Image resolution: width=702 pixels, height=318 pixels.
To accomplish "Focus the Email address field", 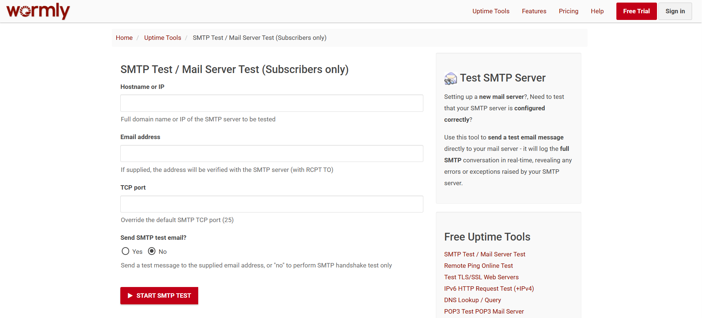I will (x=272, y=153).
